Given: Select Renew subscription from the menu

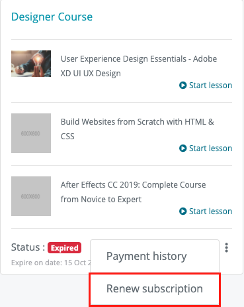Looking at the screenshot, I should [x=155, y=288].
